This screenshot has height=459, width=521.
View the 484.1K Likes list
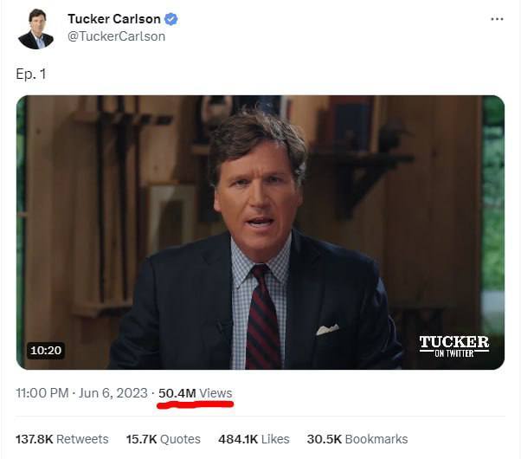click(x=254, y=439)
